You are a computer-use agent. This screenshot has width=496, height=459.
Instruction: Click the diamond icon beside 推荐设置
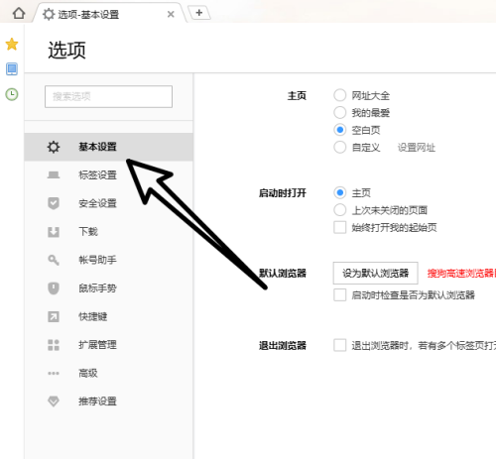click(54, 402)
